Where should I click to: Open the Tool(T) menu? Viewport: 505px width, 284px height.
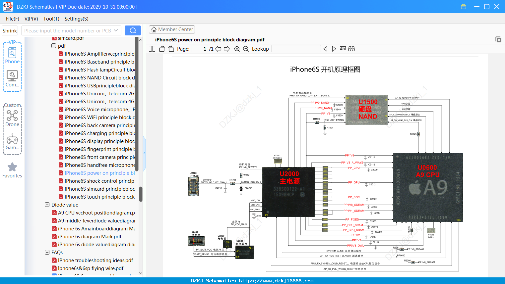[x=51, y=19]
